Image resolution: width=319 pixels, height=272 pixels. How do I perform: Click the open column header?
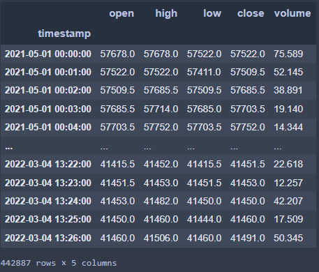121,13
